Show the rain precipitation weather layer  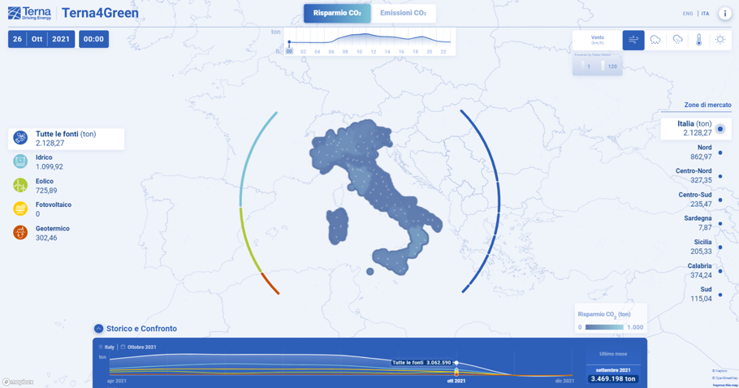tap(677, 40)
